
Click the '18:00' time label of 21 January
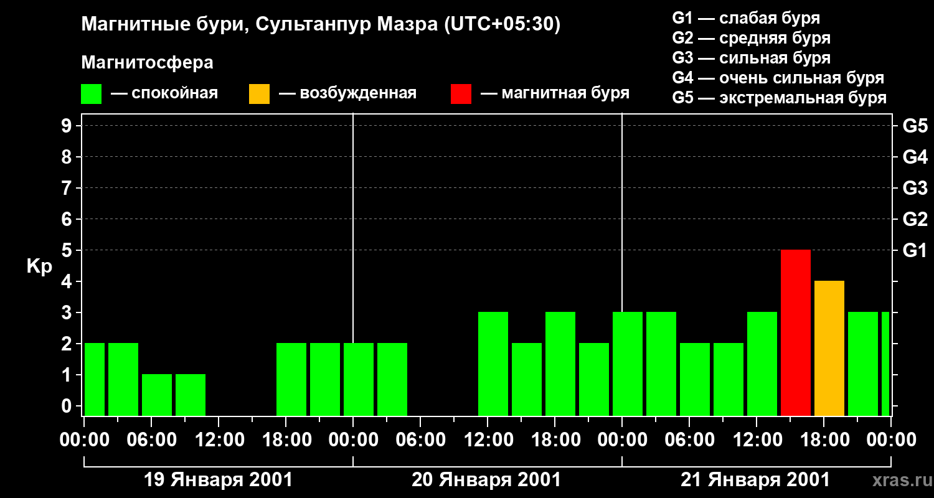point(824,440)
